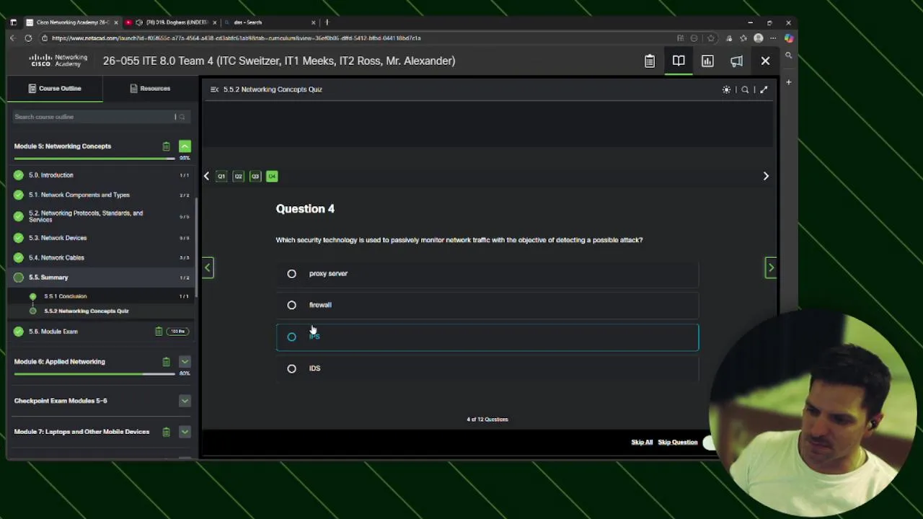This screenshot has width=923, height=519.
Task: Open the open-book curriculum icon
Action: (679, 61)
